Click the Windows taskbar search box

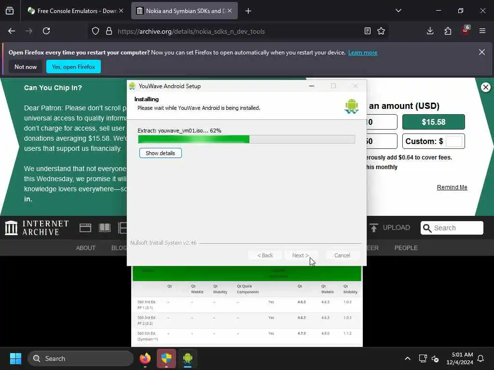pos(81,358)
